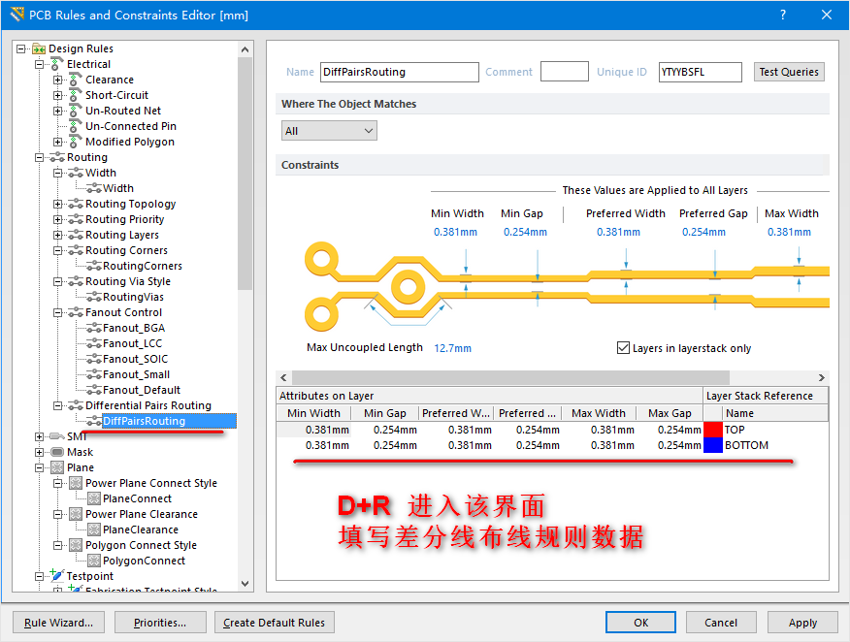Screen dimensions: 850x642
Task: Click the Mask category icon
Action: pos(56,452)
